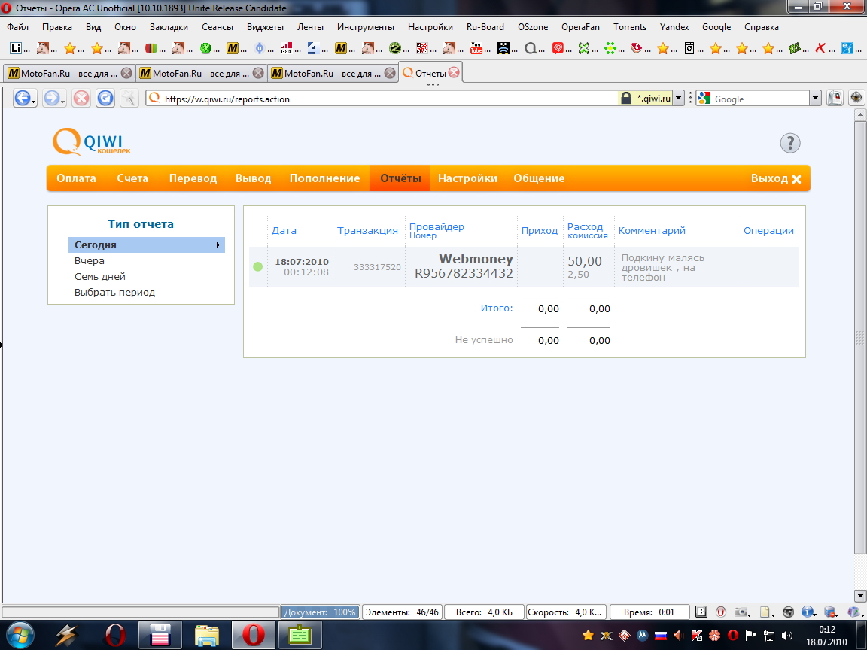This screenshot has height=650, width=867.
Task: Click the floppy disk taskbar icon
Action: (x=160, y=635)
